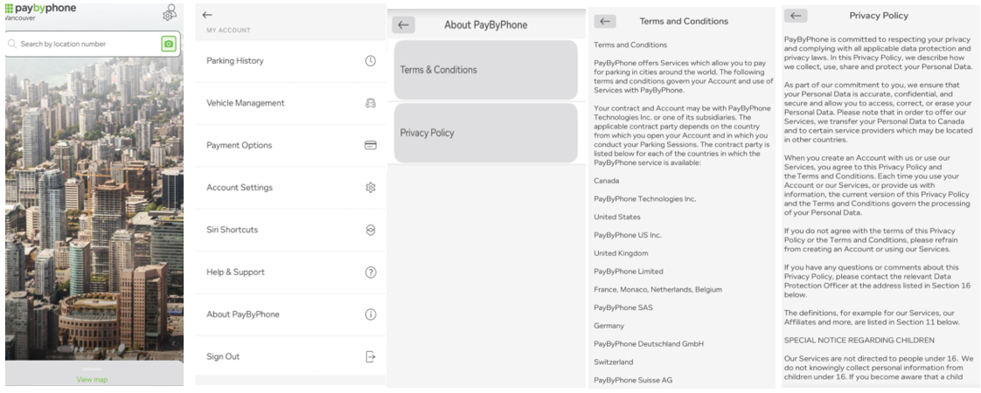Click France, Monaco, Netherlands, Belgium entry

657,289
